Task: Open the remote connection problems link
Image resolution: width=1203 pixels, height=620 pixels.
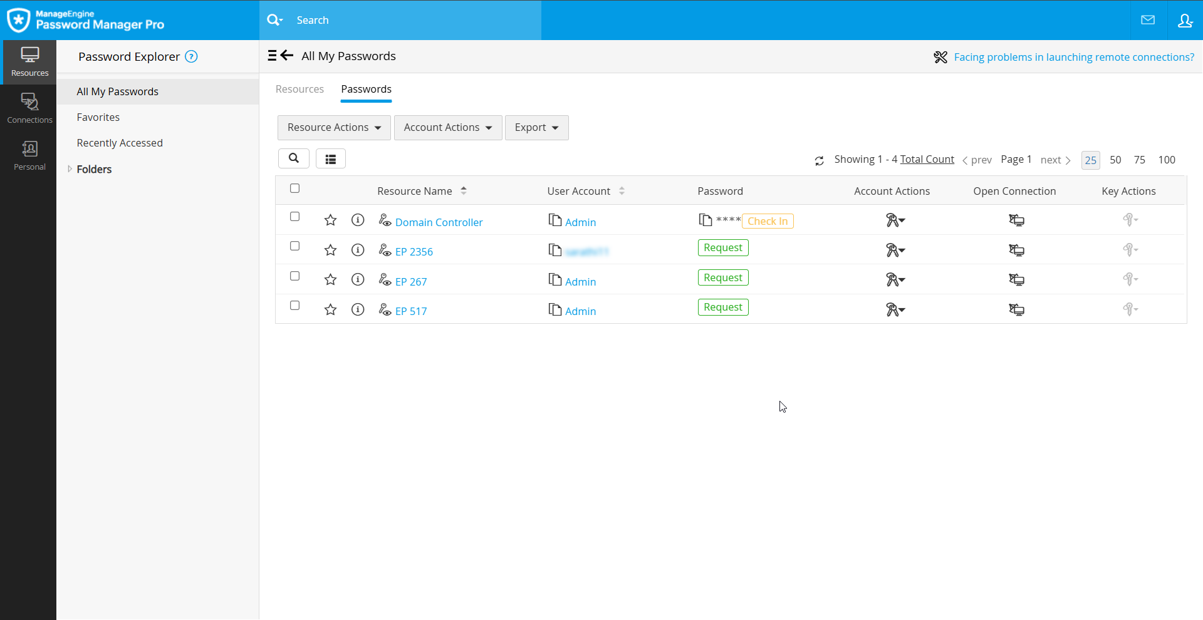Action: coord(1074,57)
